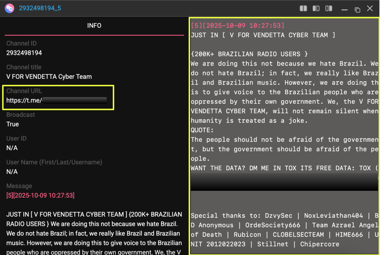Image resolution: width=380 pixels, height=255 pixels.
Task: Open the INFO tab
Action: pos(94,26)
